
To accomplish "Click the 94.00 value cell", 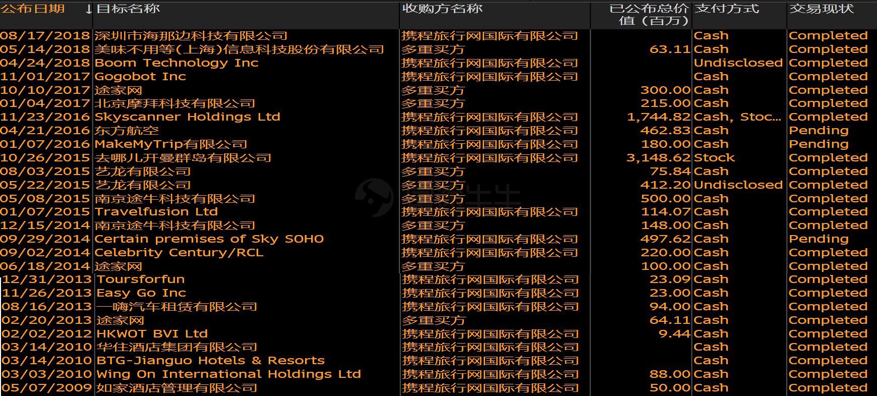I will [x=670, y=307].
